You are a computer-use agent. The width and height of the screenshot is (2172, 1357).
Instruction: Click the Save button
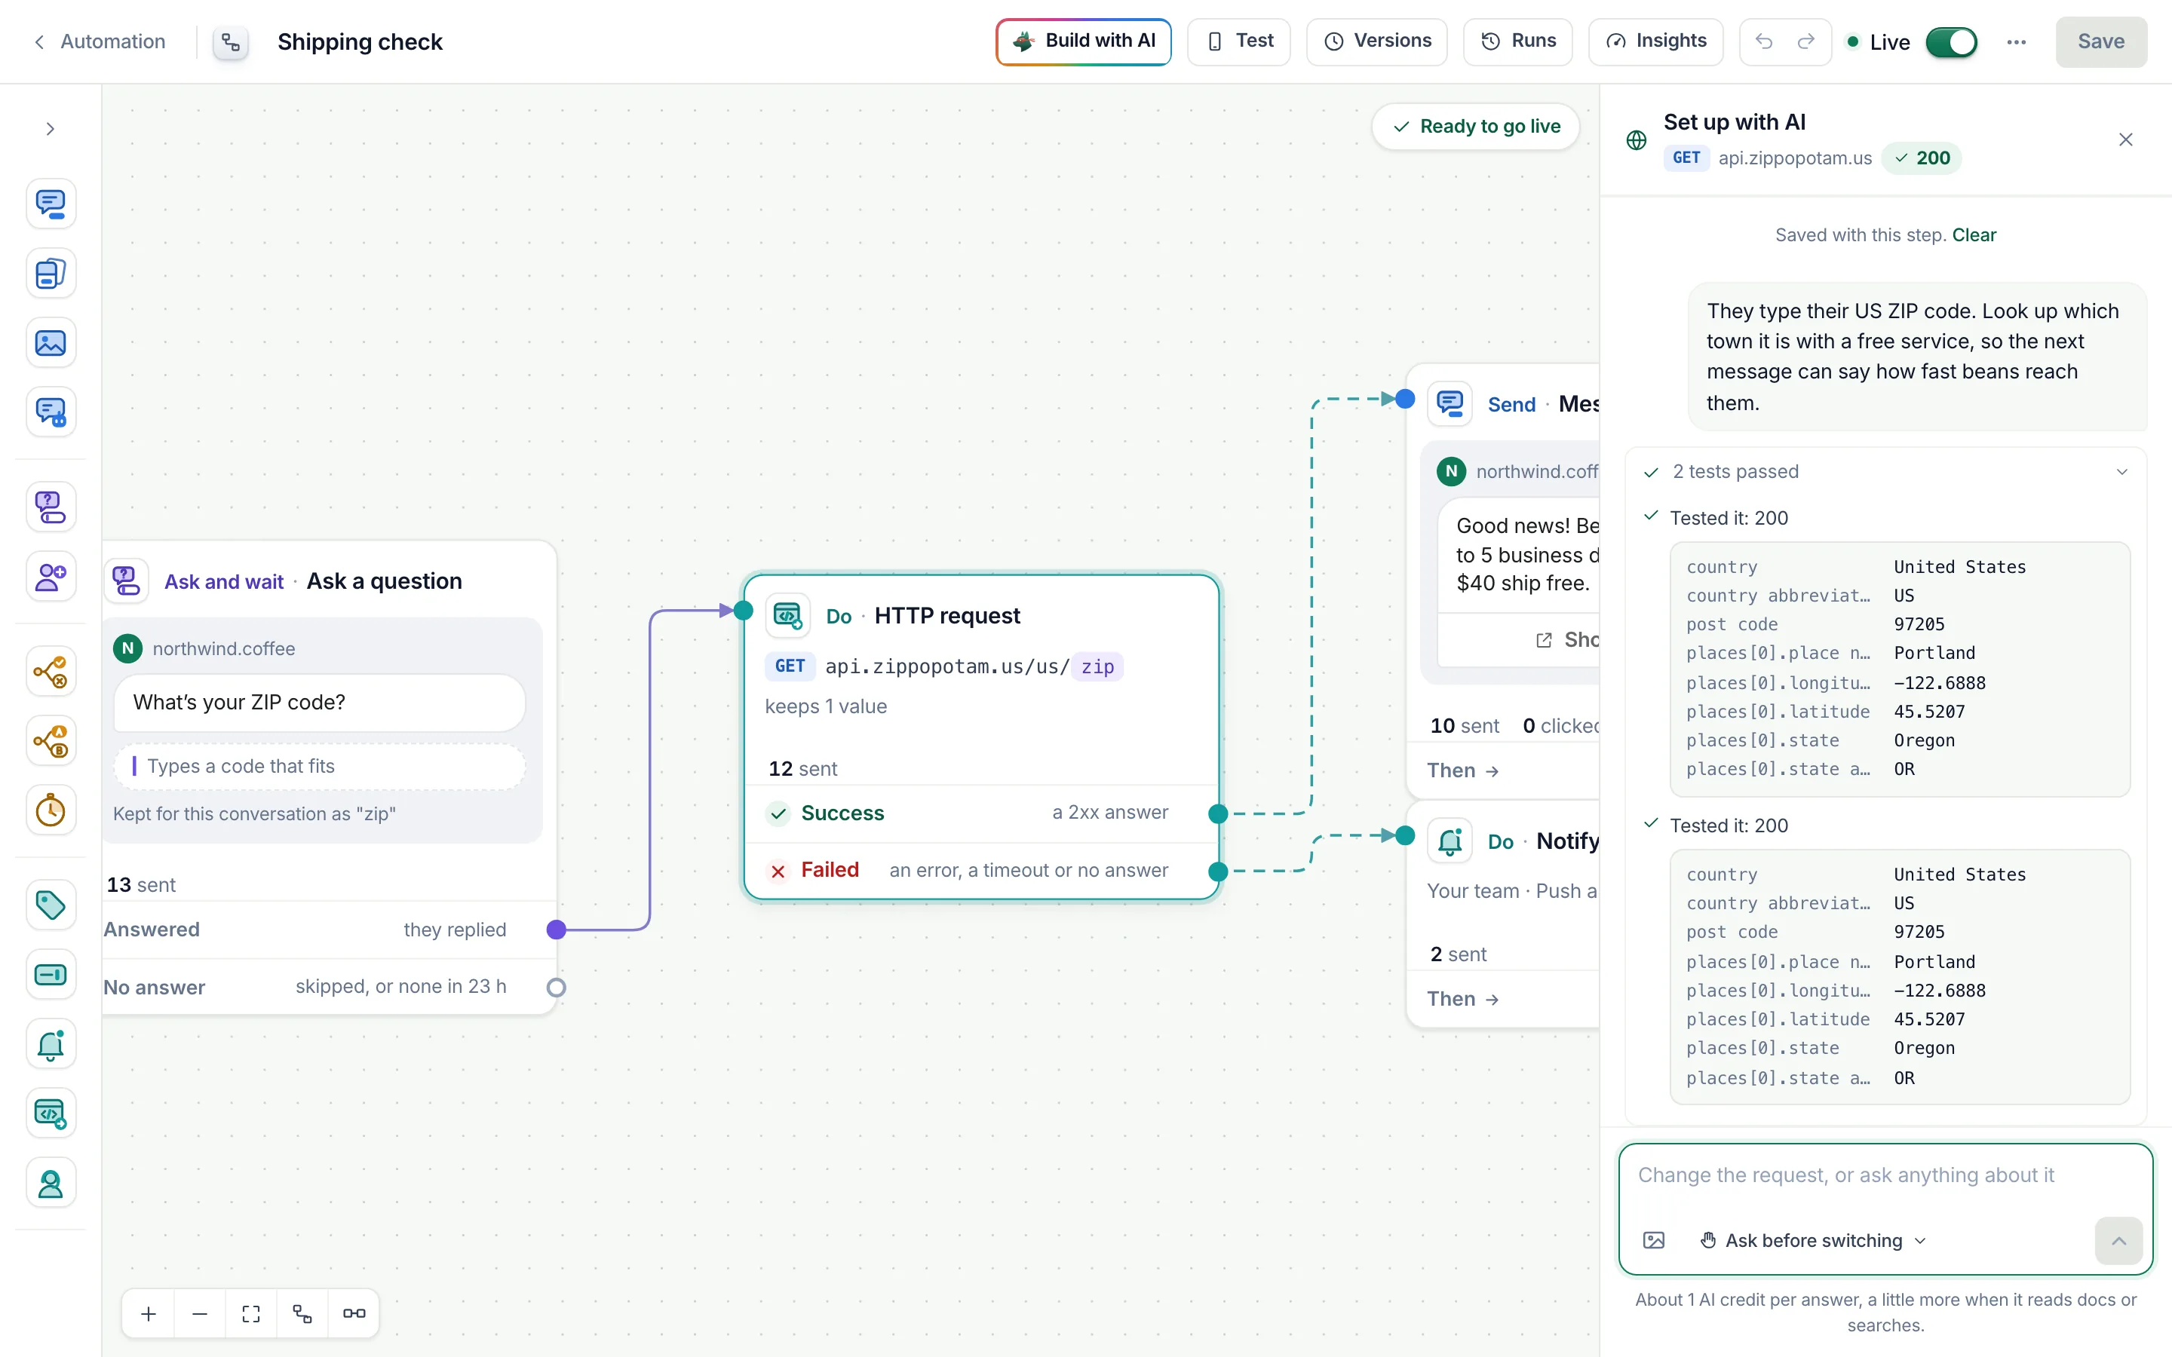click(2101, 41)
